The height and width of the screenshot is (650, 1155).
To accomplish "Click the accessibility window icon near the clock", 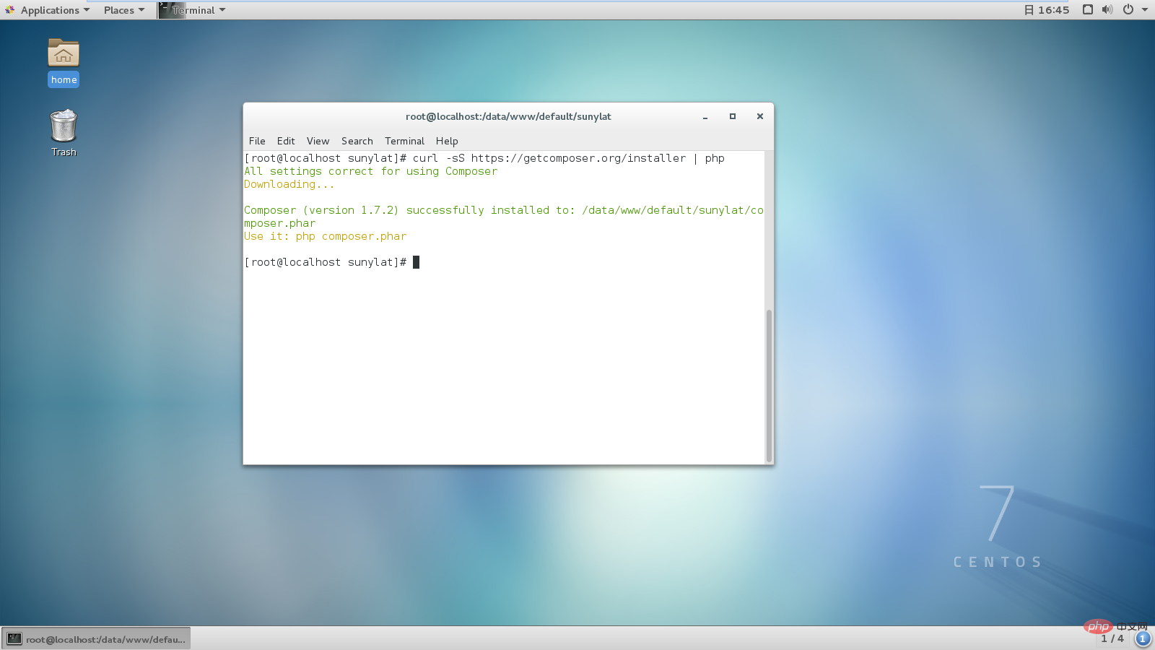I will pos(1088,10).
